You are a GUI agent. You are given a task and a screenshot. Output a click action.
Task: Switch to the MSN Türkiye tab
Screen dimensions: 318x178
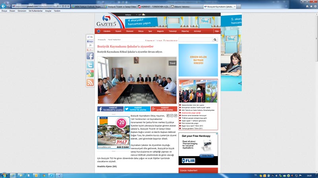tap(87, 7)
